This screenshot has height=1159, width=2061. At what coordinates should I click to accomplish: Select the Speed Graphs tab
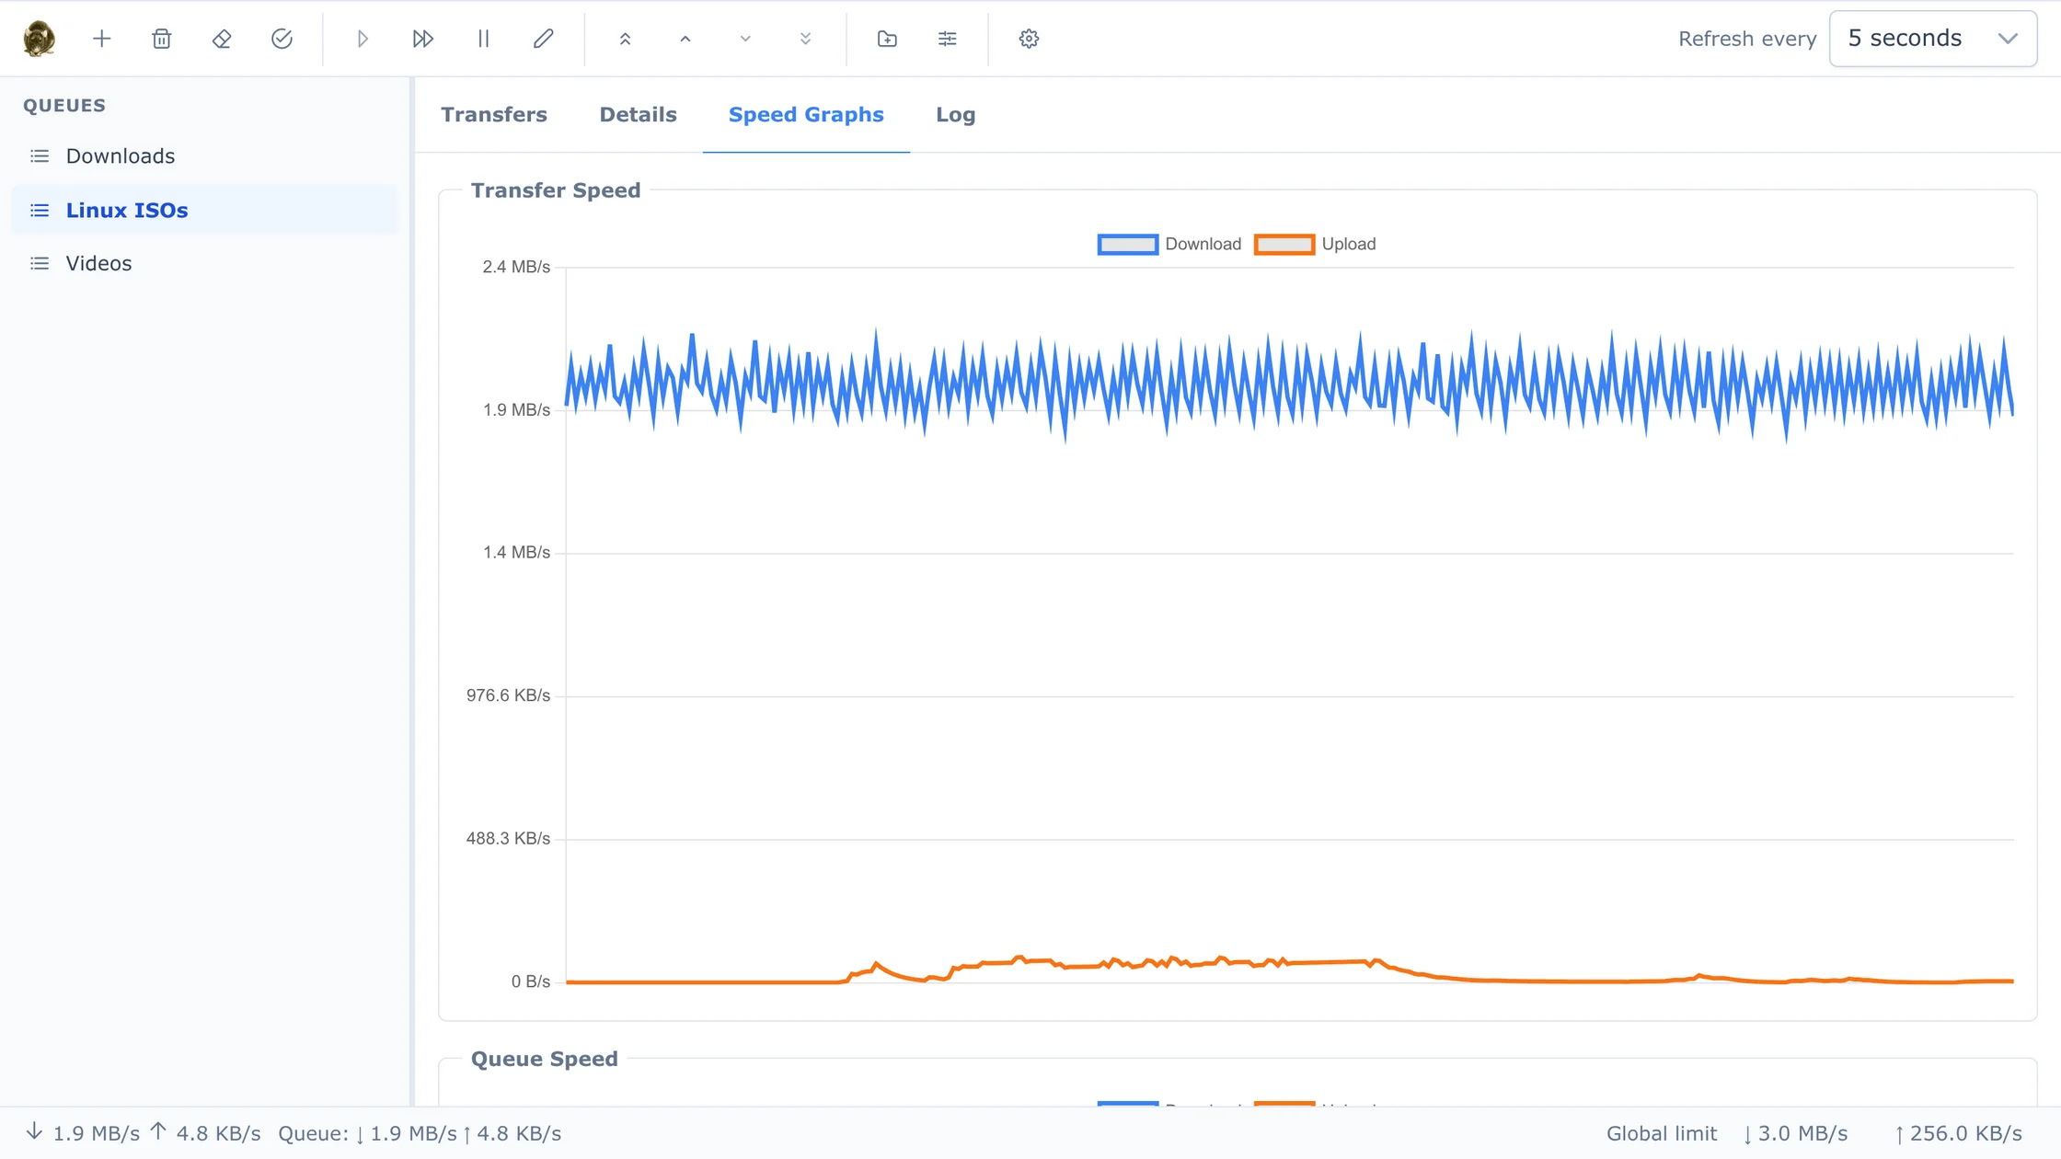coord(806,115)
